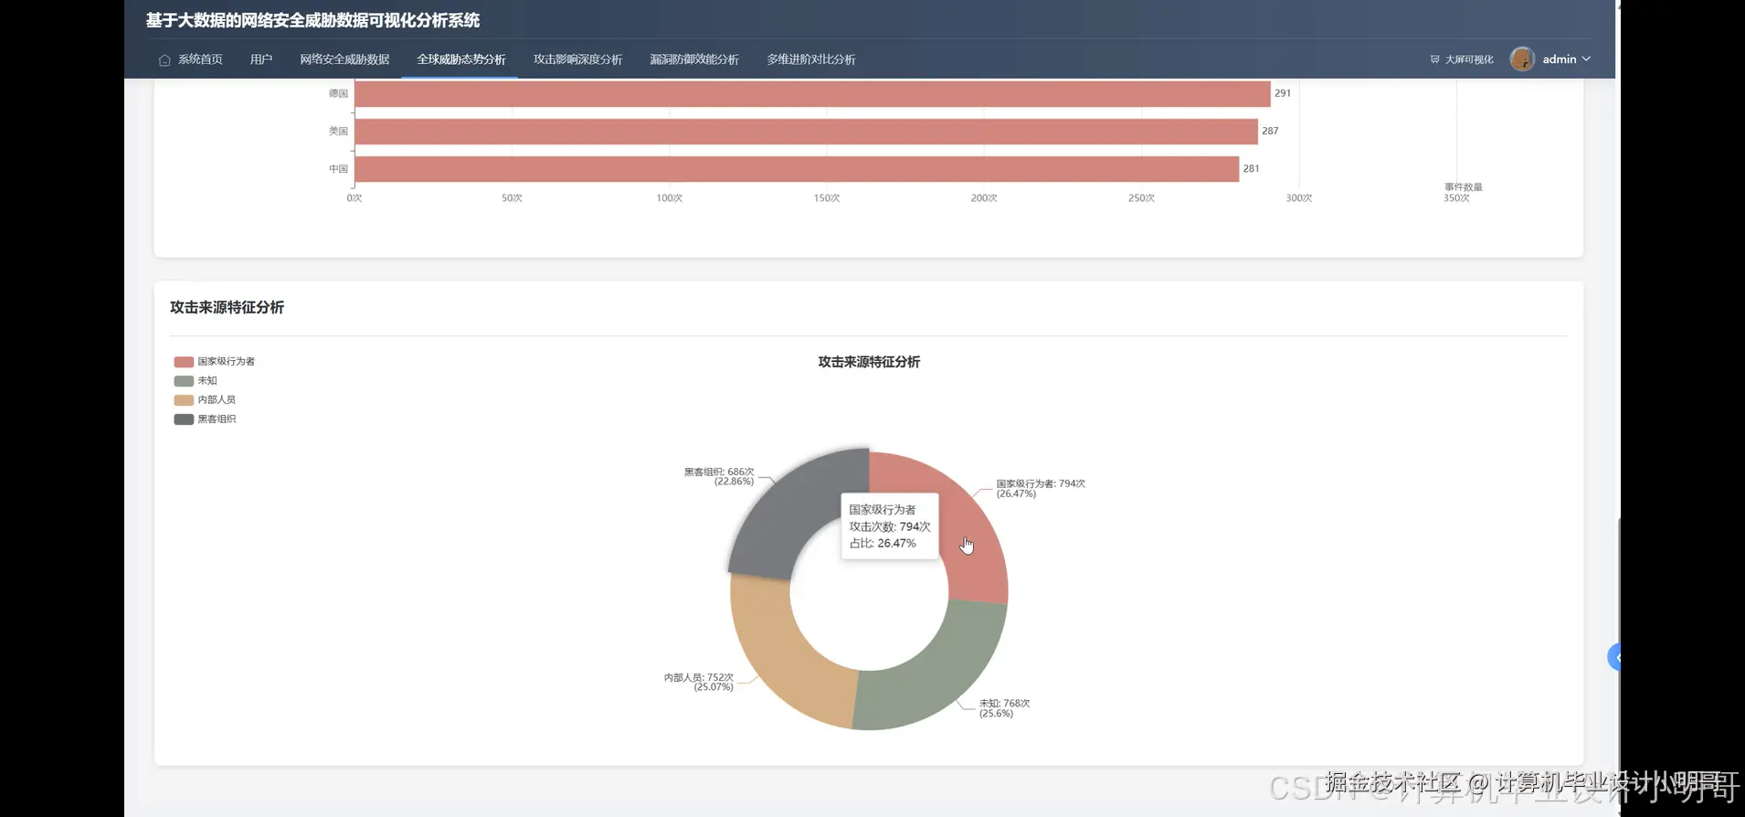The height and width of the screenshot is (817, 1745).
Task: Expand the admin dropdown arrow
Action: point(1586,58)
